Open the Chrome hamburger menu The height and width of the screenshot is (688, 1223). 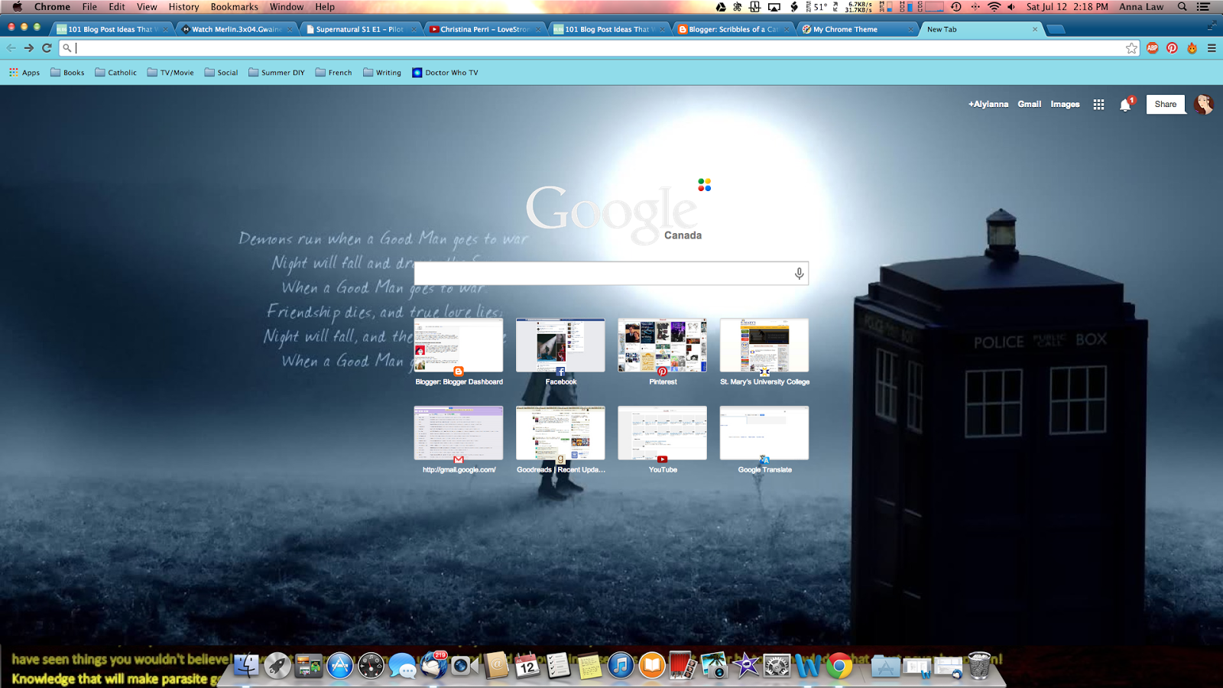tap(1212, 48)
